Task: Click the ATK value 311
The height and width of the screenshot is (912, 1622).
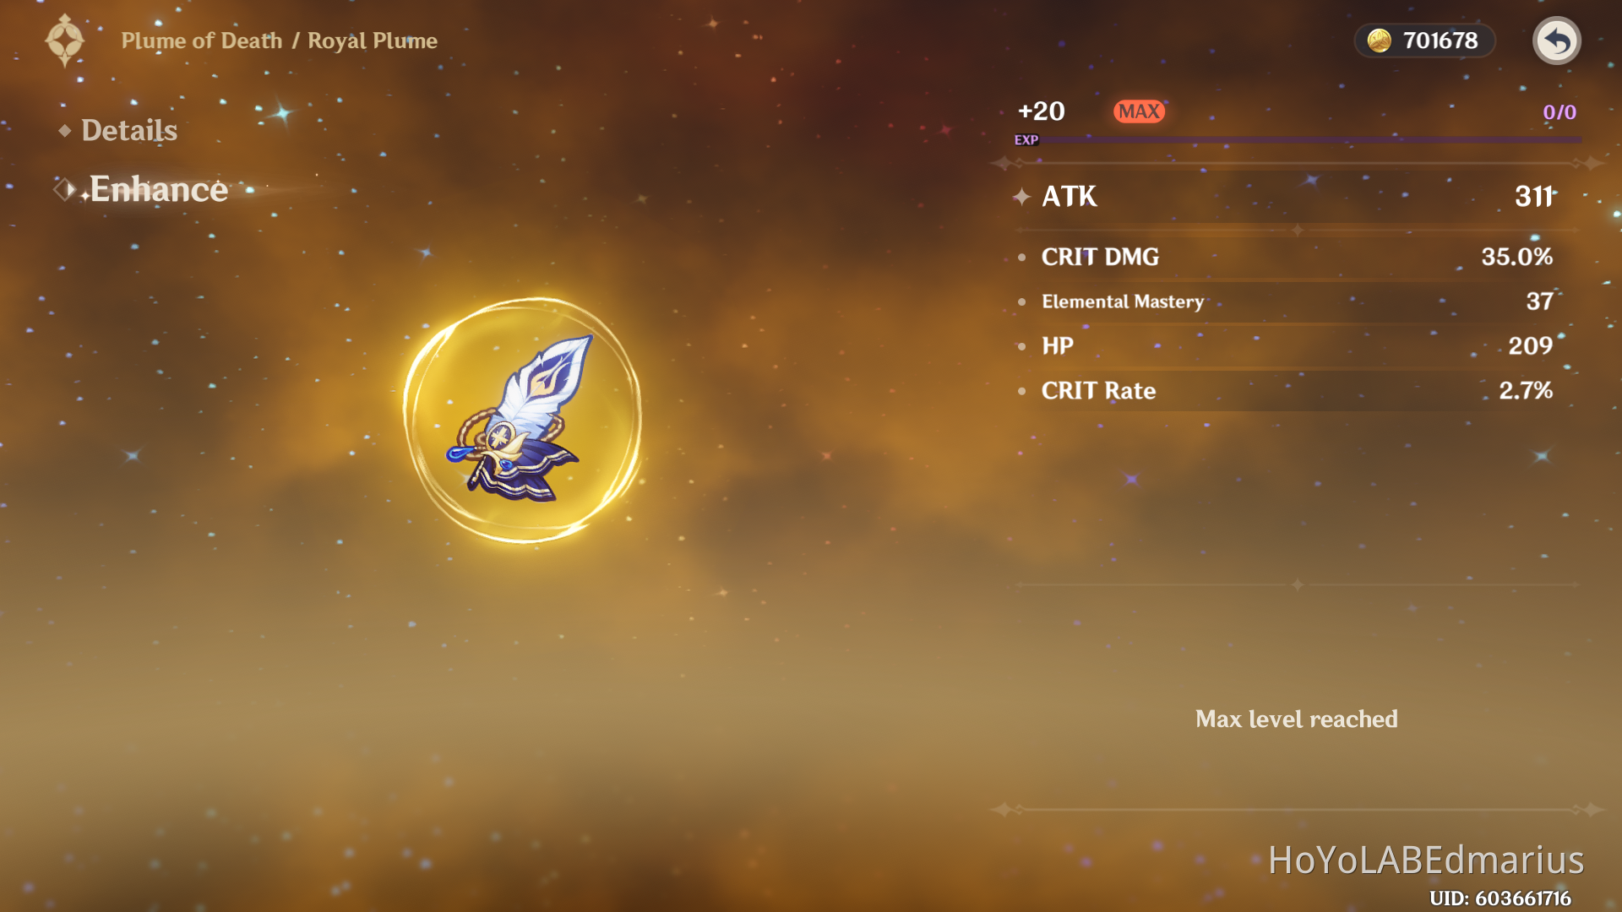Action: point(1534,197)
